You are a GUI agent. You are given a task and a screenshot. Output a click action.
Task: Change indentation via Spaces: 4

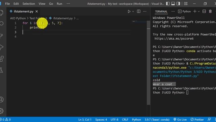(x=101, y=120)
